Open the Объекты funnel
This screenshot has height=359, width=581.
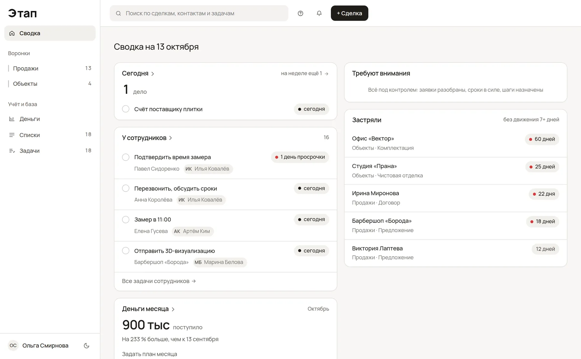[x=50, y=84]
